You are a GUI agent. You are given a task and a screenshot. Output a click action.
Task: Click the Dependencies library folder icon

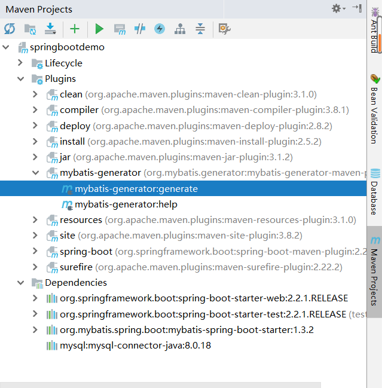[x=37, y=283]
